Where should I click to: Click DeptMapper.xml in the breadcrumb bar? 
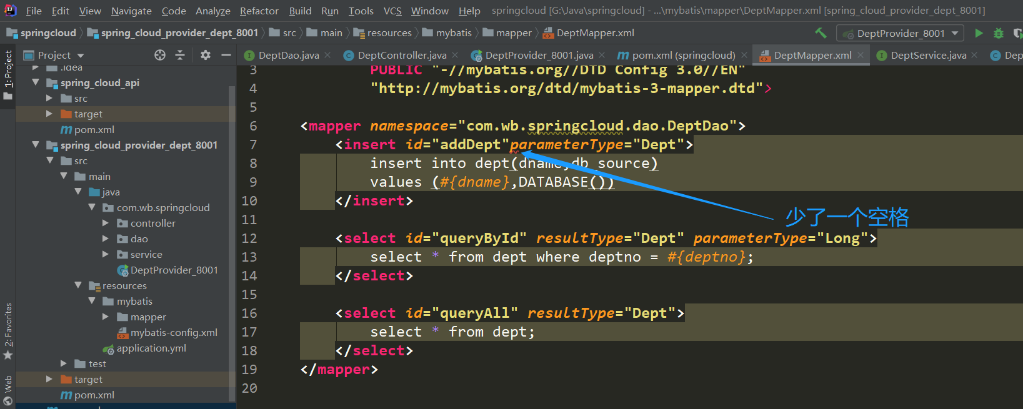(589, 32)
